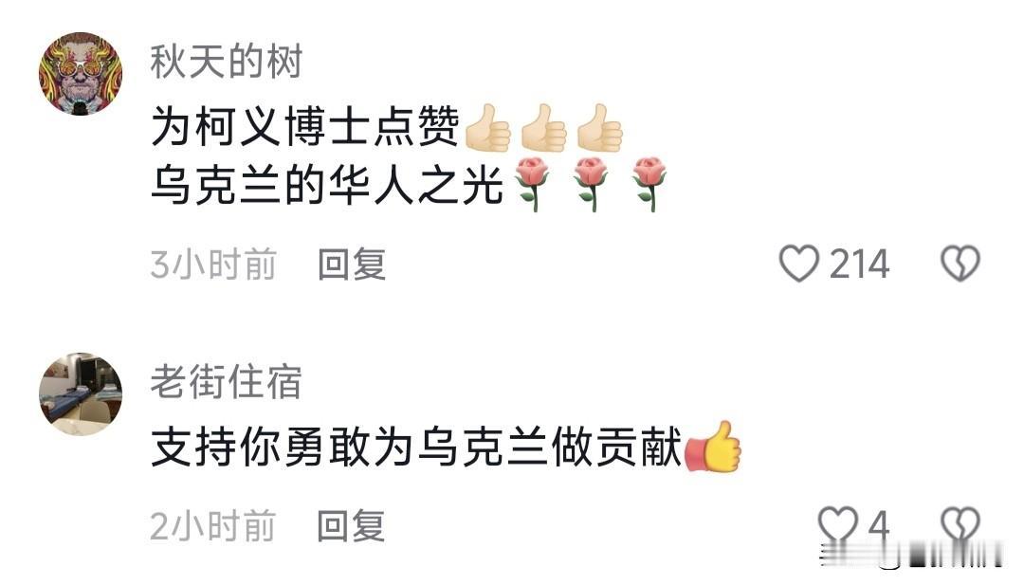Click the 2小时前 timestamp
1024x585 pixels.
(213, 526)
